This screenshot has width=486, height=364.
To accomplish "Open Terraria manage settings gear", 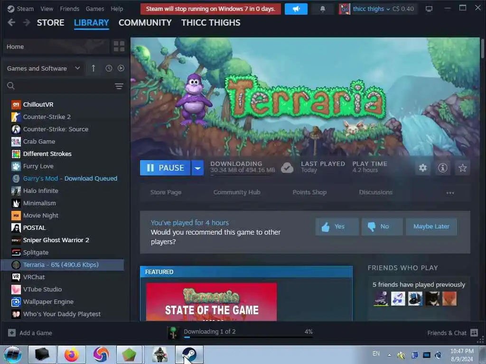I will (423, 168).
